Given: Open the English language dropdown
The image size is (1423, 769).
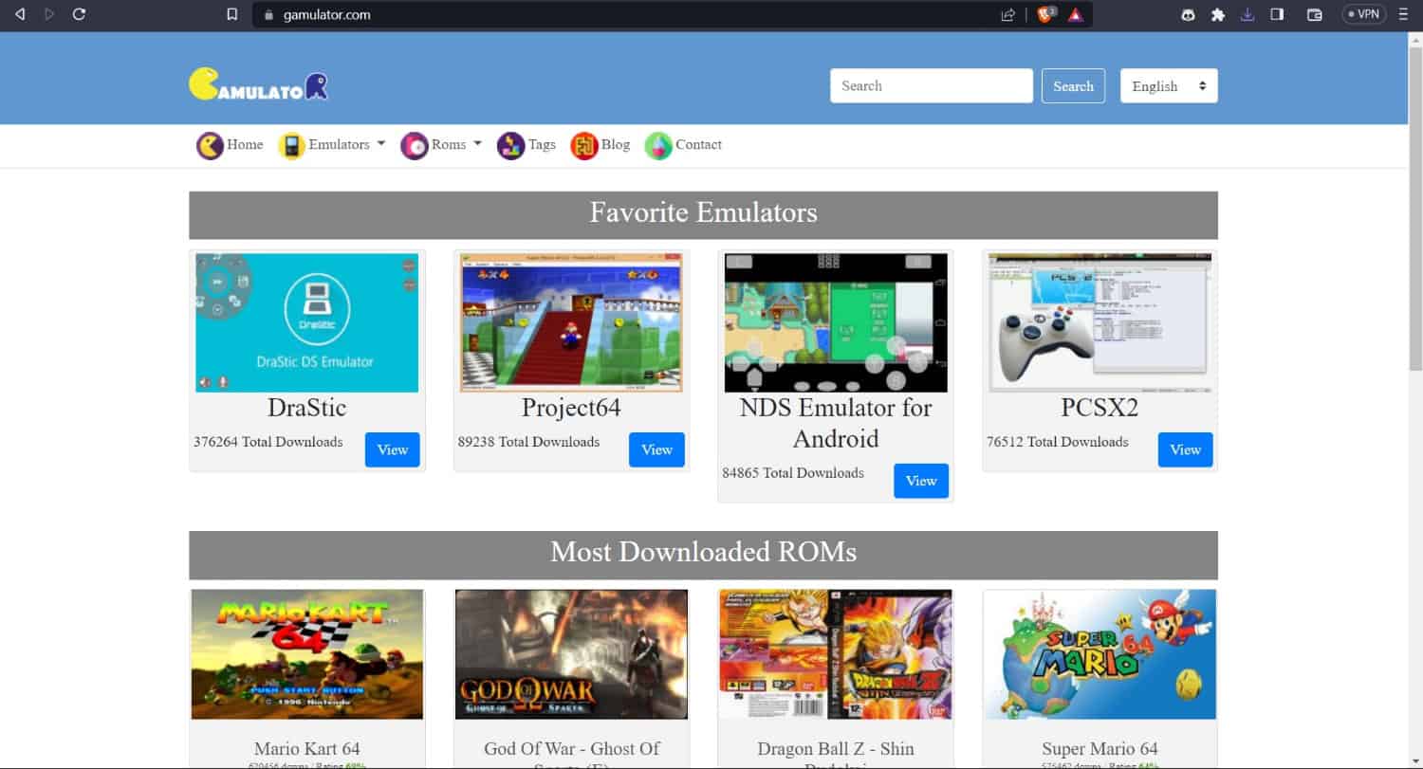Looking at the screenshot, I should tap(1169, 85).
